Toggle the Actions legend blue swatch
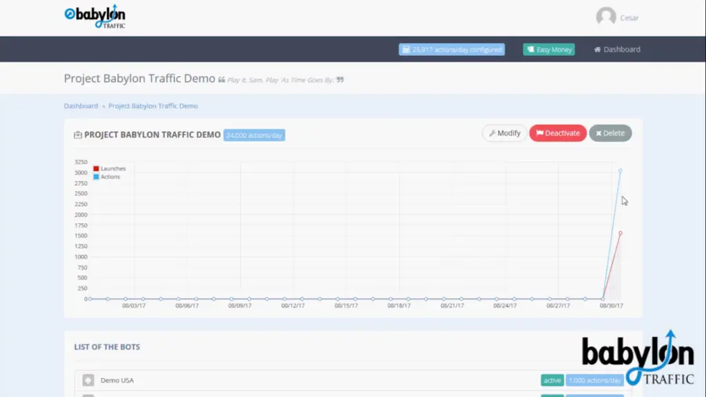 pos(96,177)
